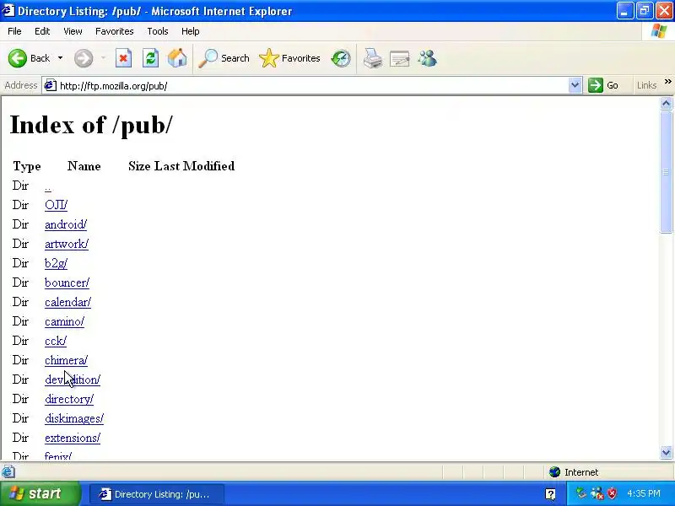The height and width of the screenshot is (506, 675).
Task: Open the Help menu
Action: pos(191,31)
